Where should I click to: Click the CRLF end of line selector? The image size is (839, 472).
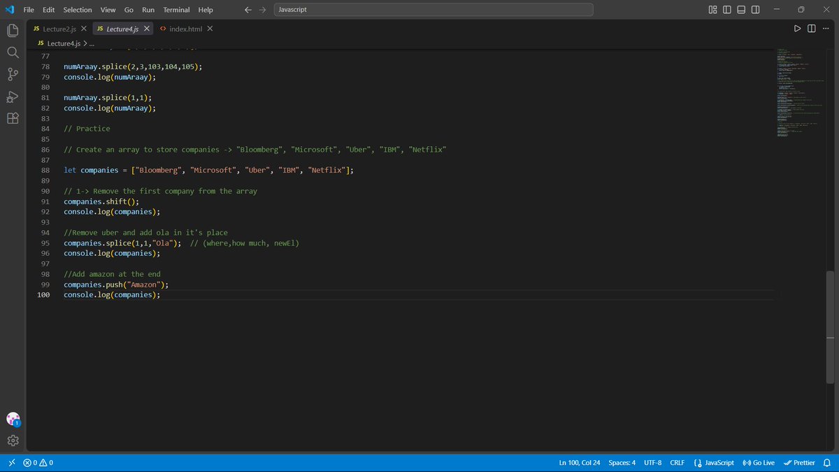[x=677, y=463]
